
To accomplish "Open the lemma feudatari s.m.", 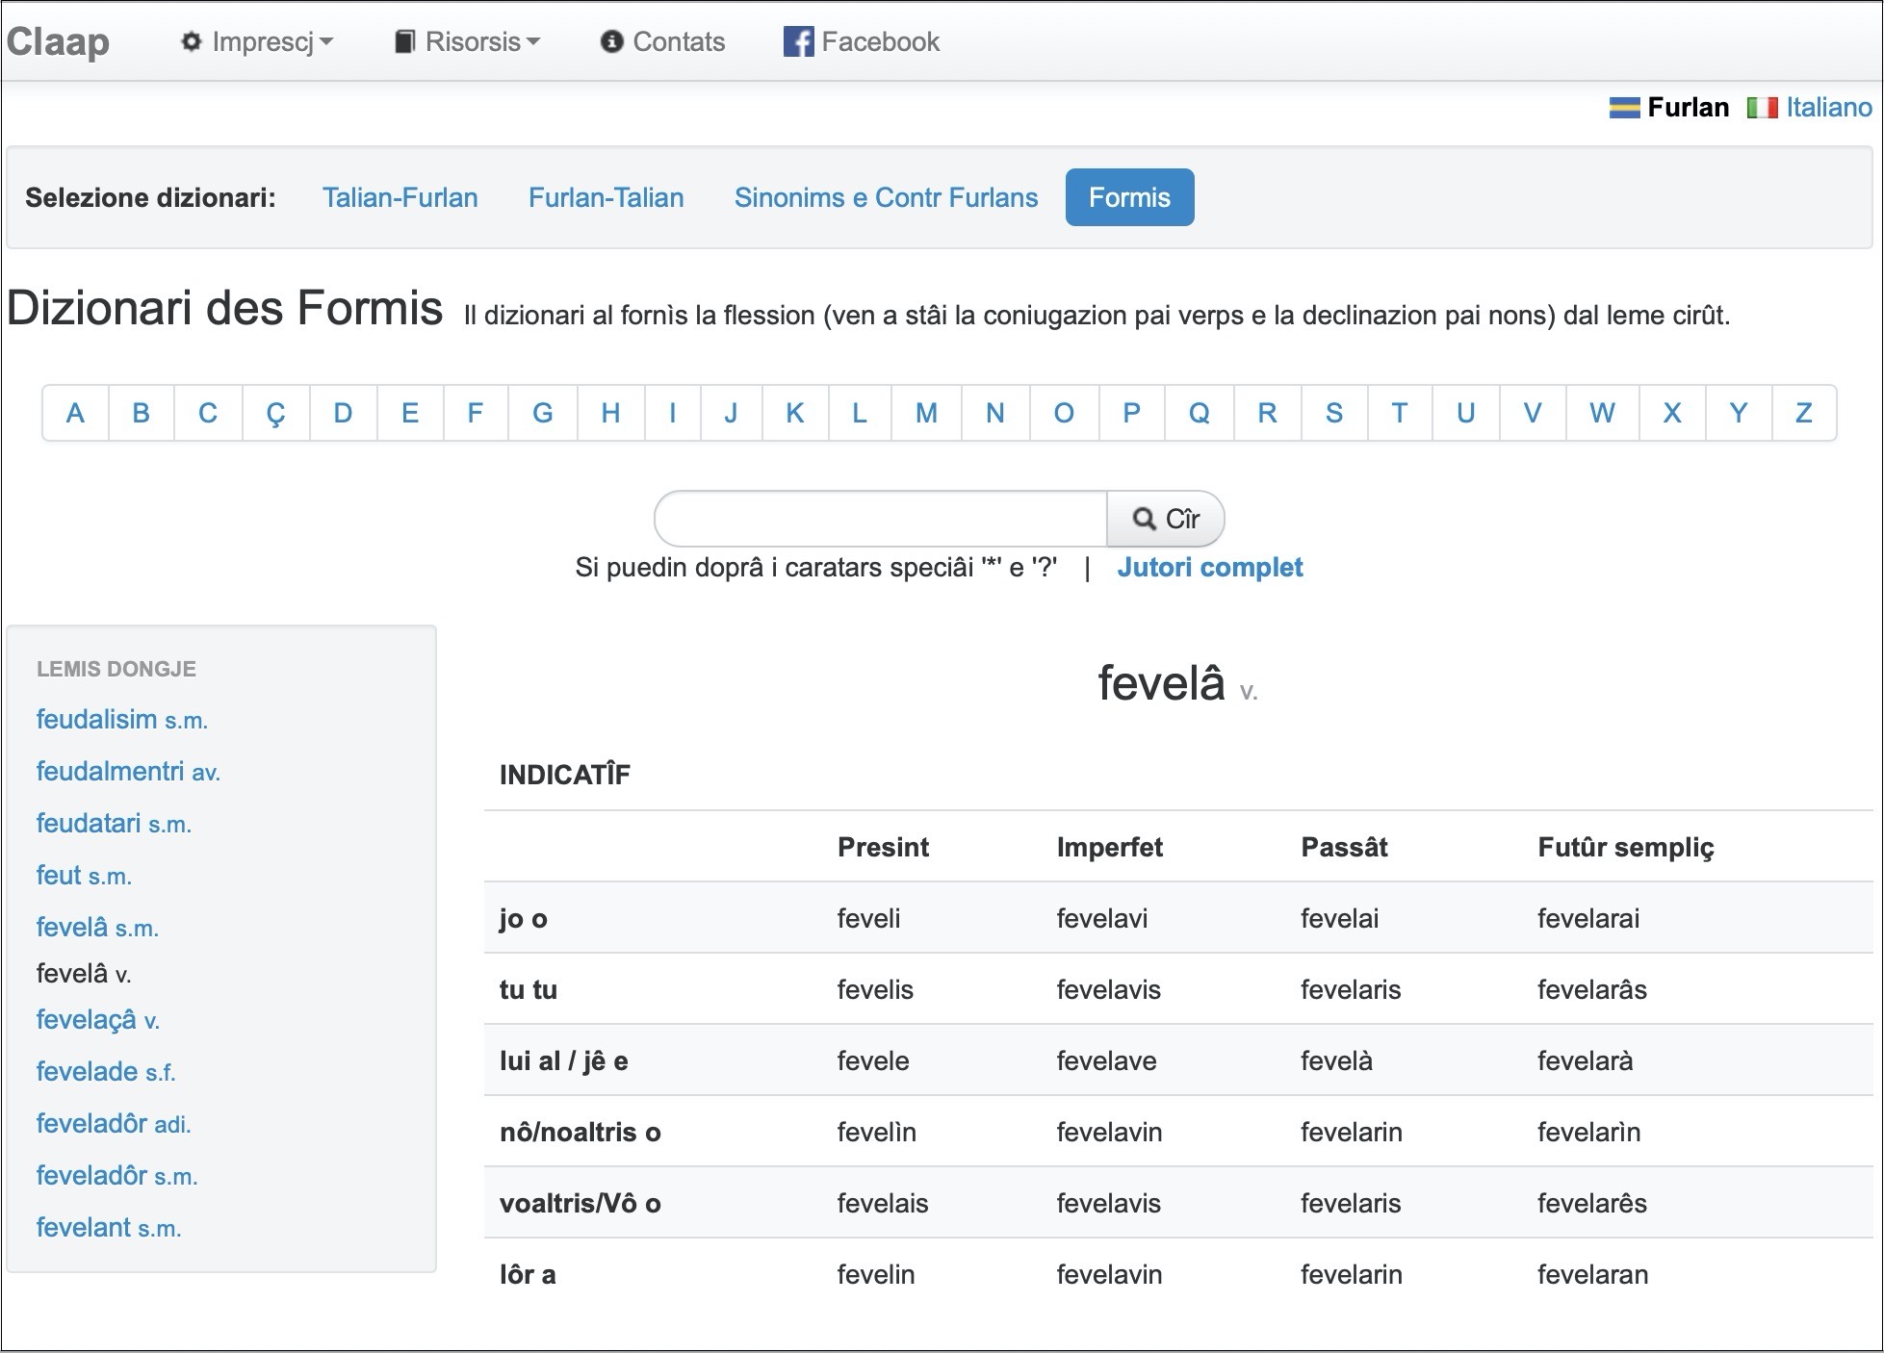I will pos(114,823).
